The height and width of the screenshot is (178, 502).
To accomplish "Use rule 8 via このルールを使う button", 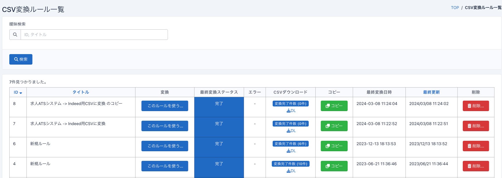I will tap(165, 106).
